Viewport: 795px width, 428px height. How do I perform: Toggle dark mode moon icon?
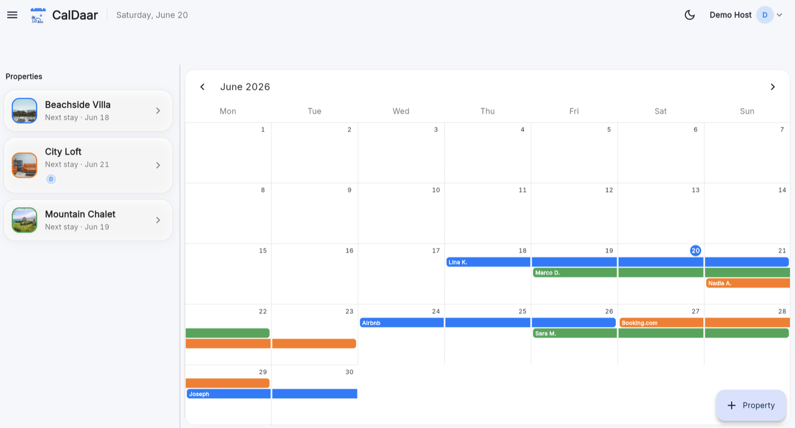coord(690,15)
